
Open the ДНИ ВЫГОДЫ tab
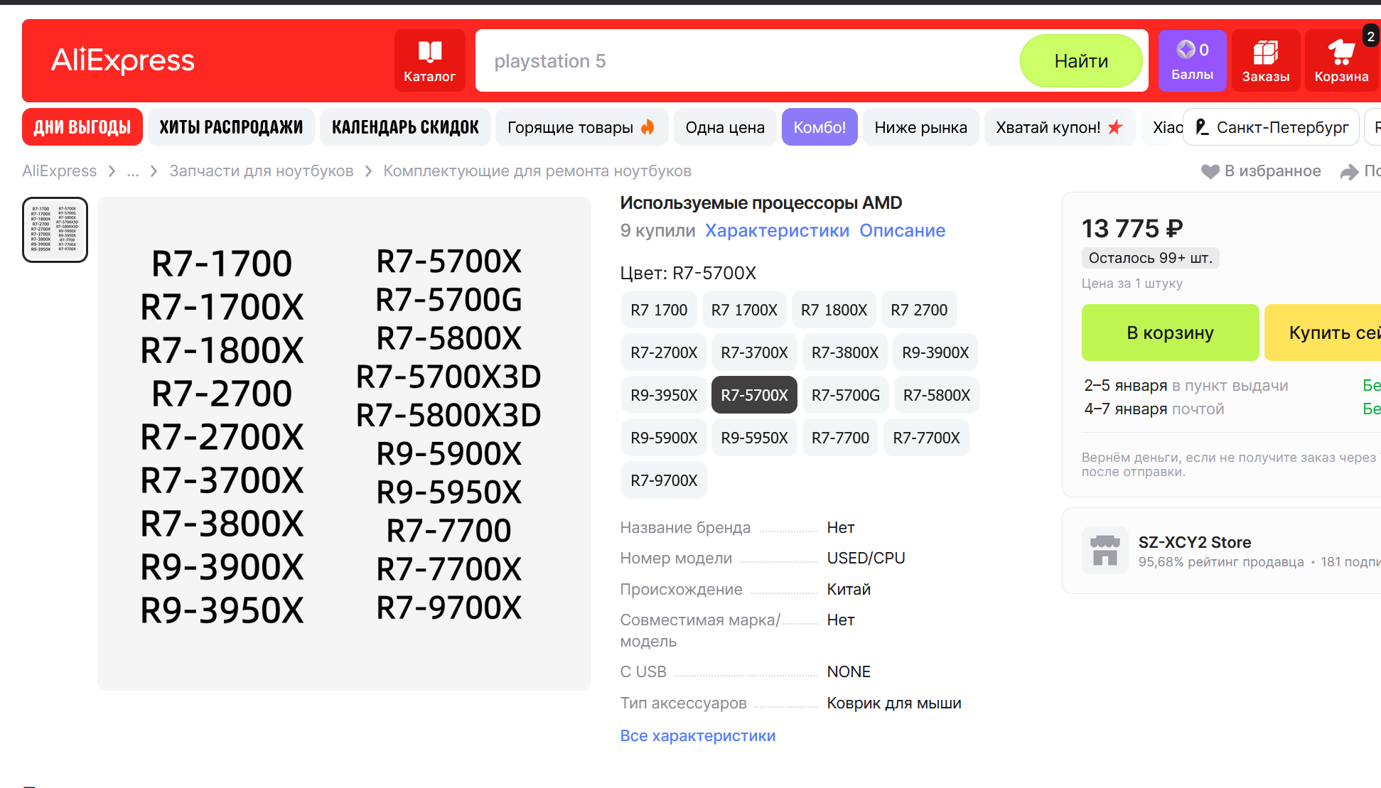point(82,127)
